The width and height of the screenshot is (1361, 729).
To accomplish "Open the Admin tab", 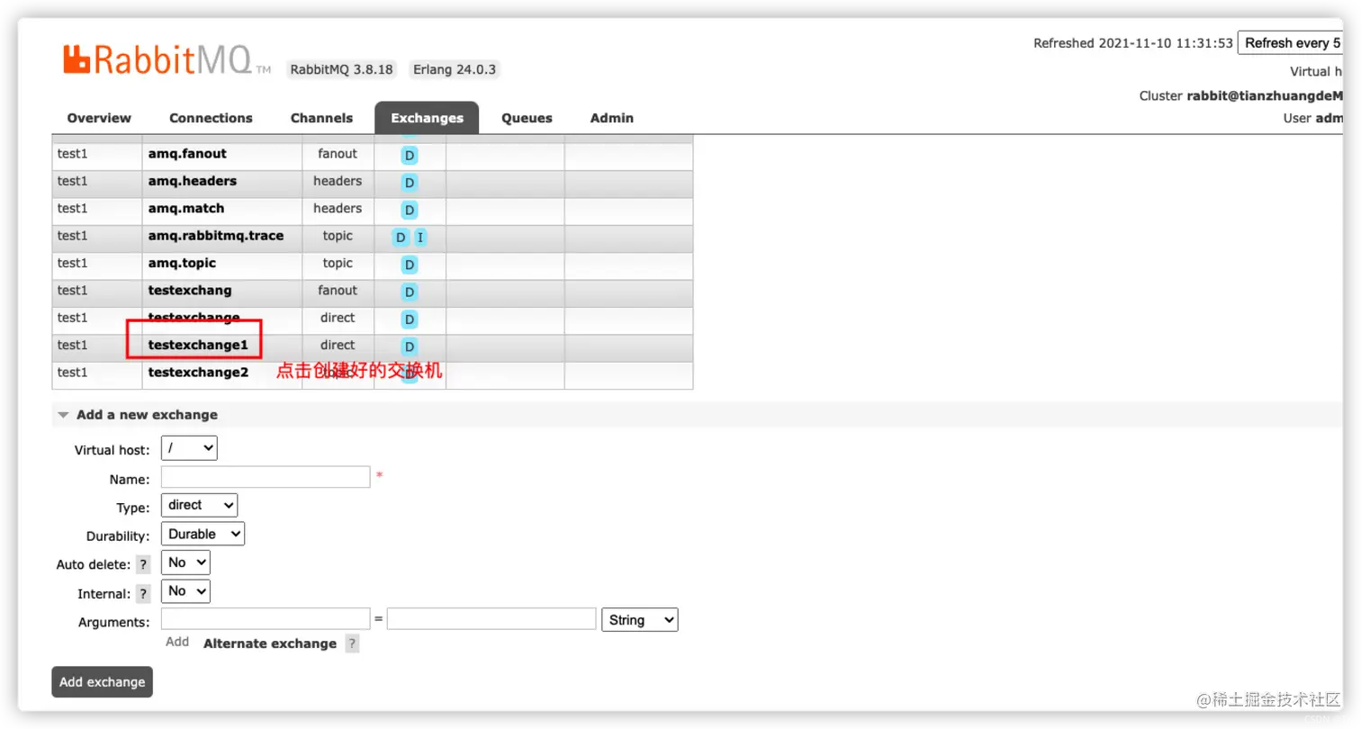I will click(x=612, y=118).
